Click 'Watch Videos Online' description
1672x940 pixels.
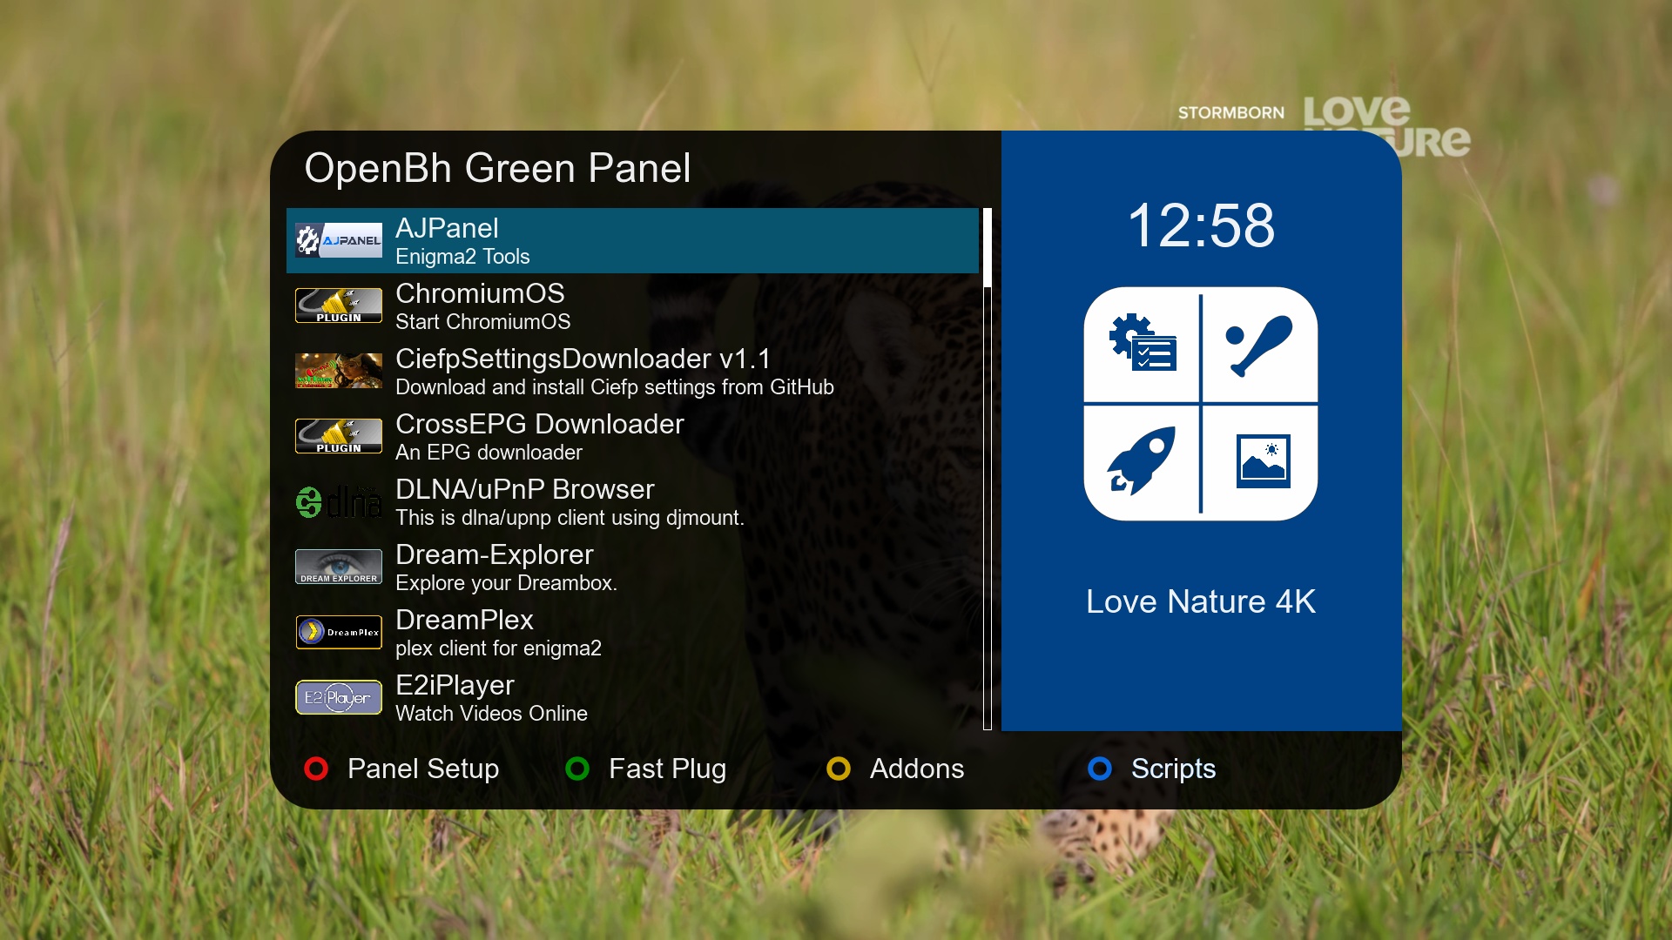coord(491,714)
